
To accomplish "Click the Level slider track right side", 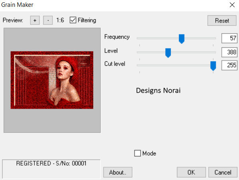I will click(194, 52).
